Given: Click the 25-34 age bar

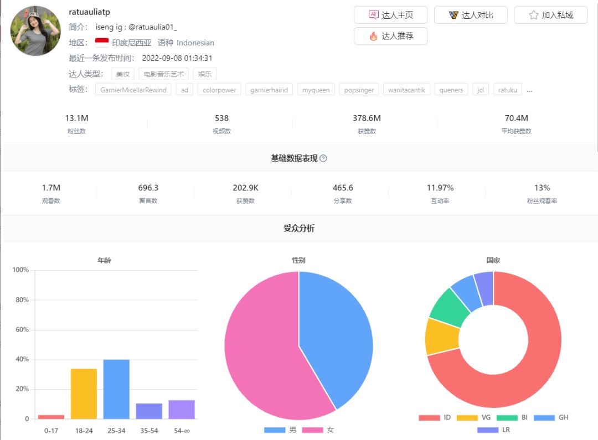Looking at the screenshot, I should [116, 389].
